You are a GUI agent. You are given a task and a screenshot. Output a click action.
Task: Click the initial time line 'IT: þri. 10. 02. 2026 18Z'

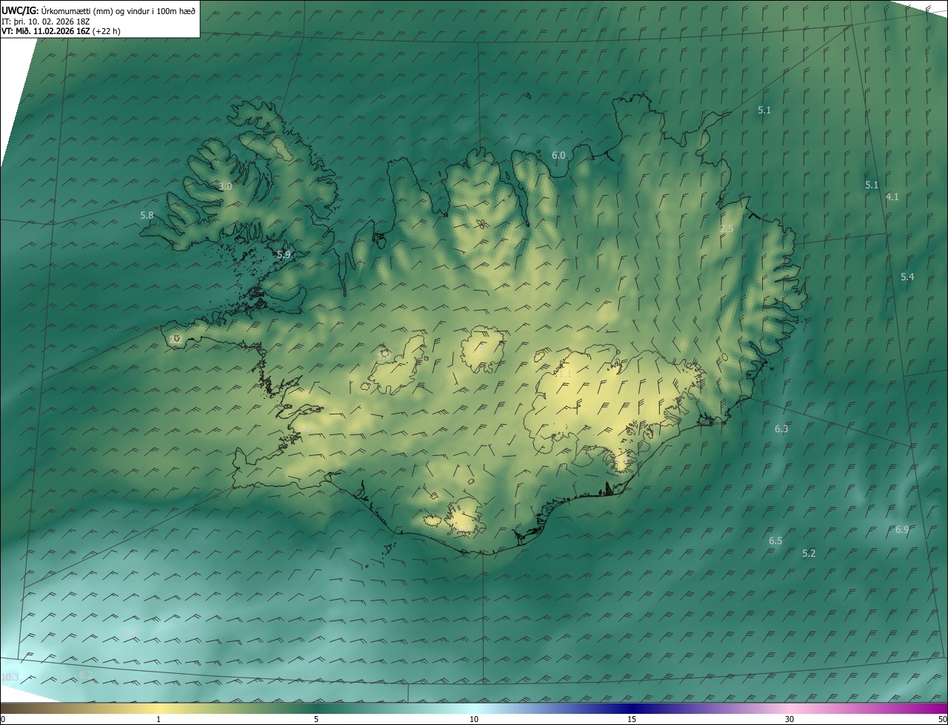coord(46,21)
